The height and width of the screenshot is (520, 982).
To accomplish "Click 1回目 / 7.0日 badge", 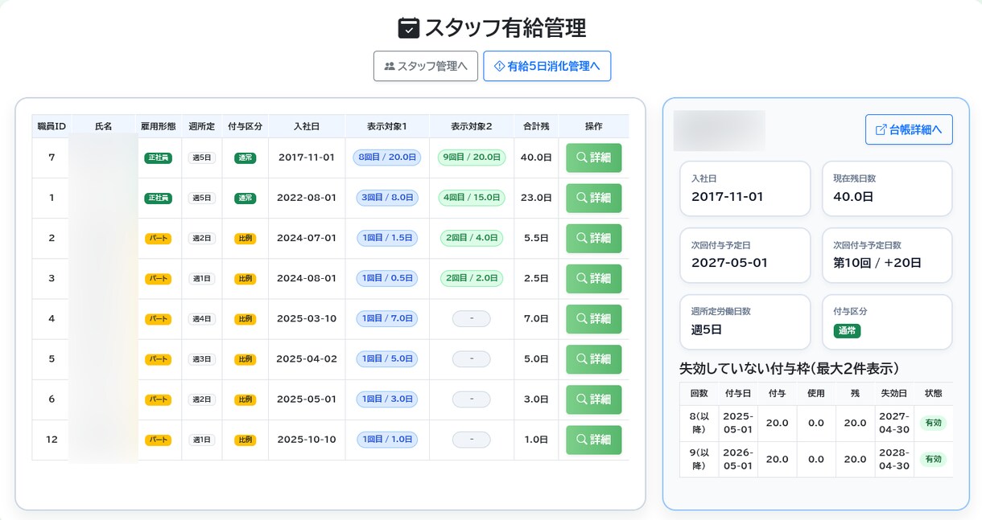I will point(387,319).
